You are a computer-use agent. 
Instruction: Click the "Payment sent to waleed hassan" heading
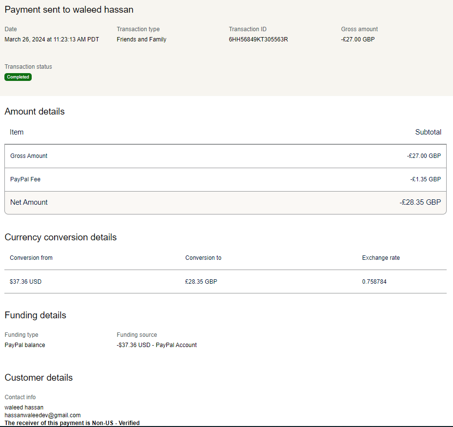coord(69,10)
